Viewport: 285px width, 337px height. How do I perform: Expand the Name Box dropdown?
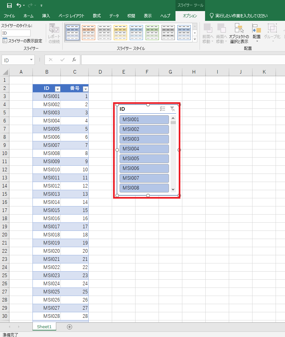pyautogui.click(x=32, y=60)
